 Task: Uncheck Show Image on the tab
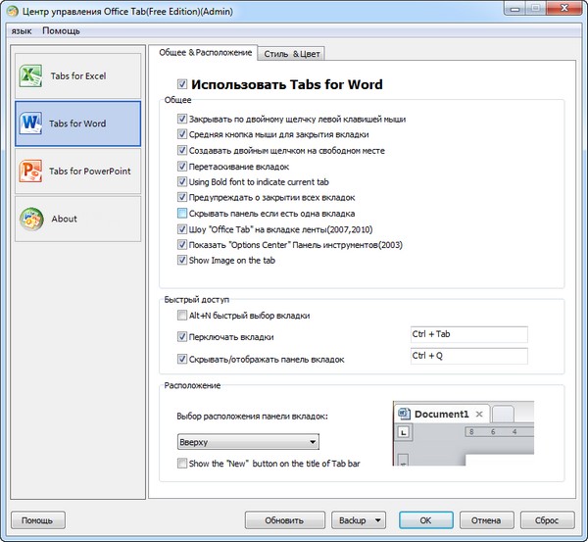(x=182, y=260)
